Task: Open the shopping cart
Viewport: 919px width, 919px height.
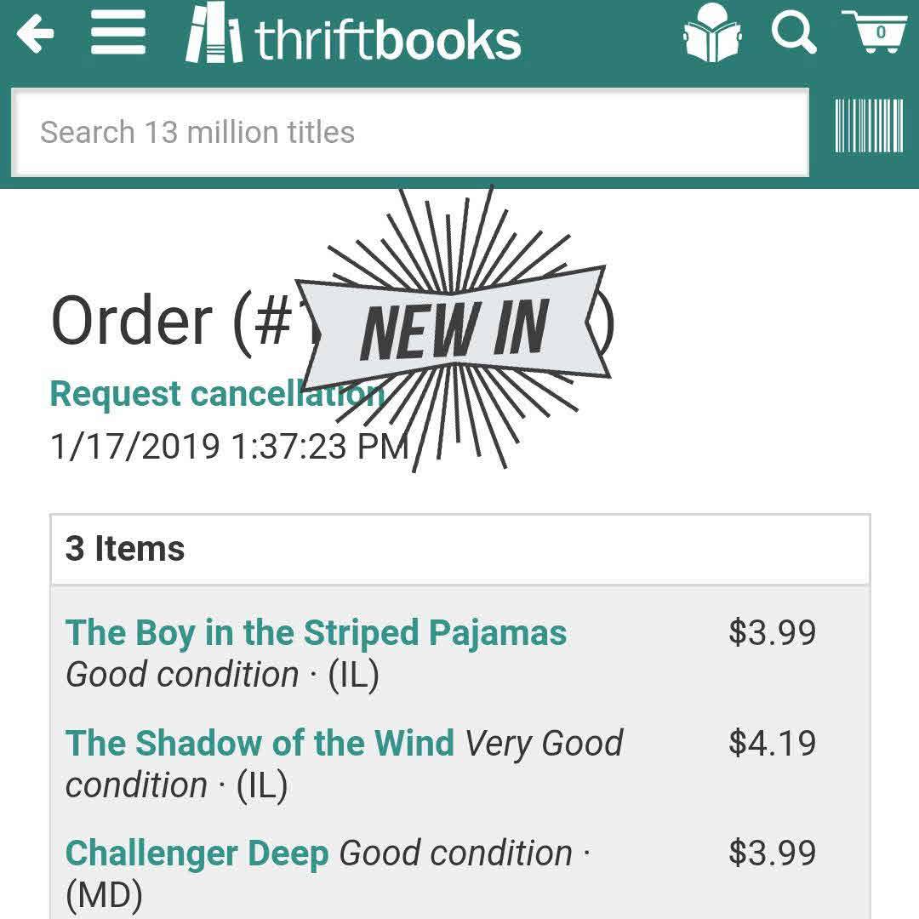Action: (x=876, y=32)
